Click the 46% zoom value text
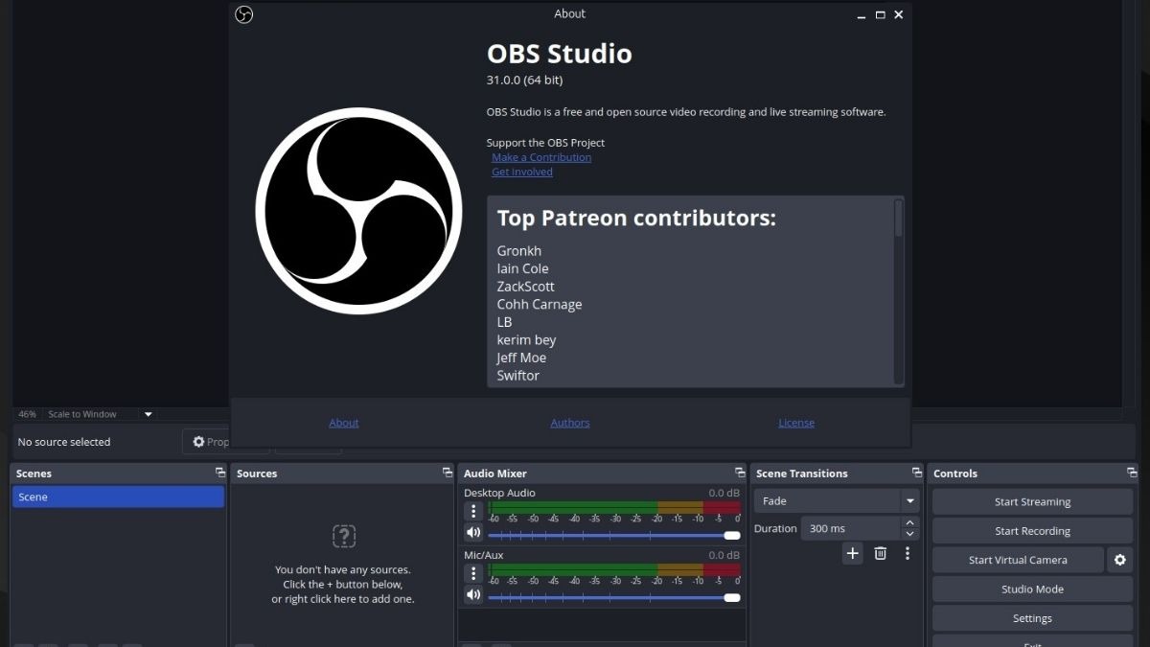The width and height of the screenshot is (1150, 647). pos(27,414)
